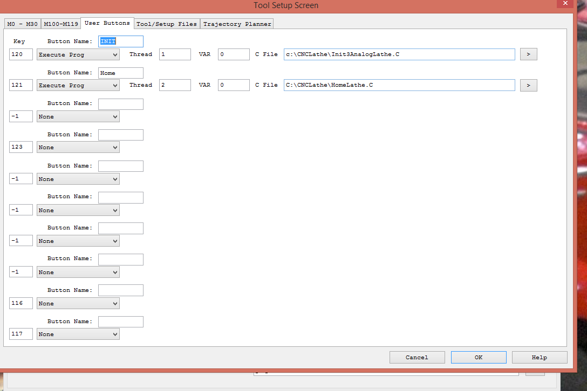Image resolution: width=587 pixels, height=391 pixels.
Task: Click the VAR field in Home row
Action: (233, 85)
